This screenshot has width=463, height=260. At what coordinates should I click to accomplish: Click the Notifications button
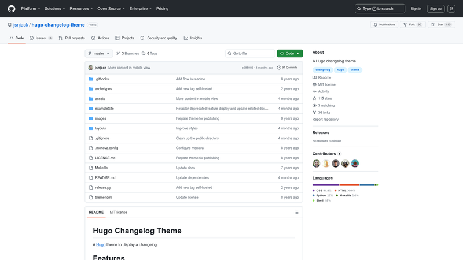click(x=384, y=25)
